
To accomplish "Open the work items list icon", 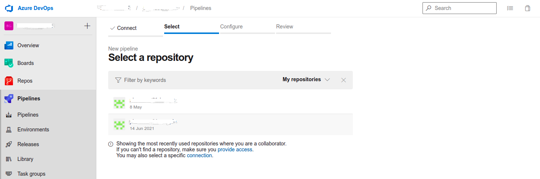I will tap(510, 8).
